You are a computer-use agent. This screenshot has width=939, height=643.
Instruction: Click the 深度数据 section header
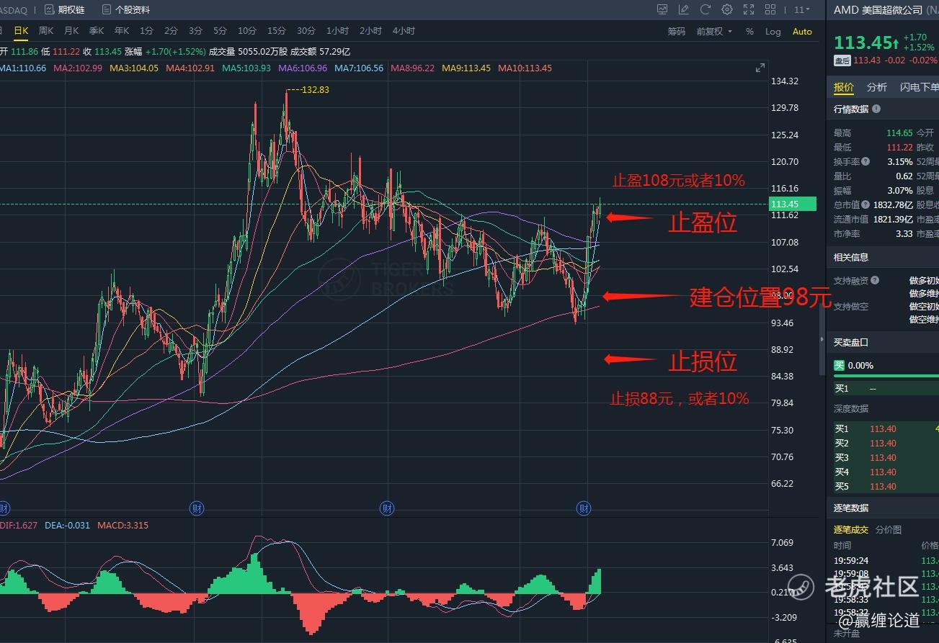[x=851, y=409]
